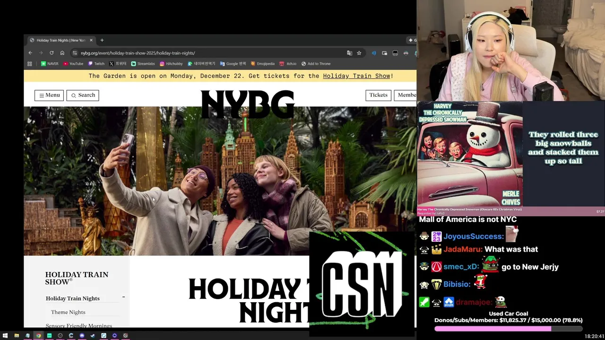This screenshot has height=340, width=605.
Task: Click the NYBG logo
Action: [248, 104]
